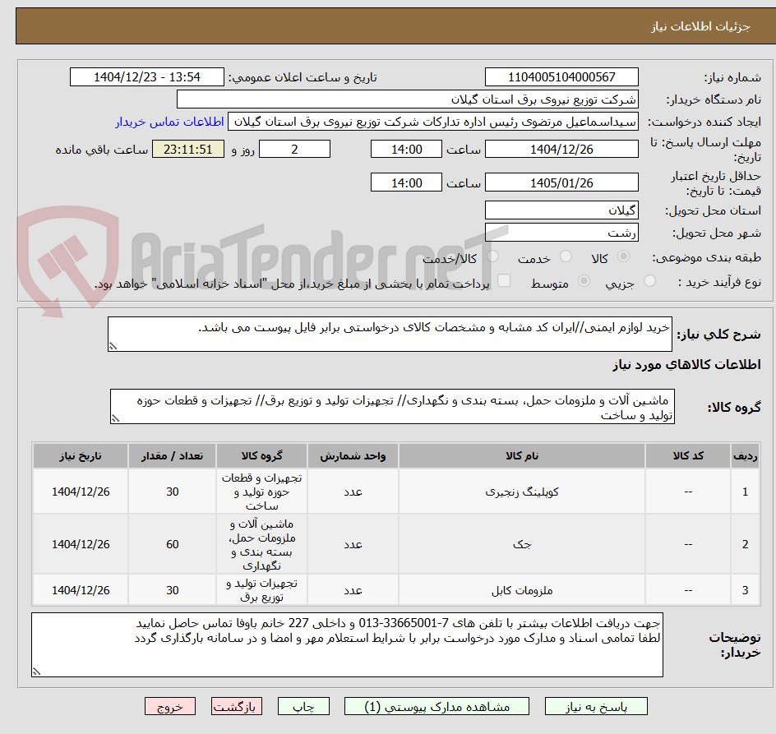Toggle the اسناد خزانه اسلامی payment checkbox
The height and width of the screenshot is (734, 776).
pos(504,280)
